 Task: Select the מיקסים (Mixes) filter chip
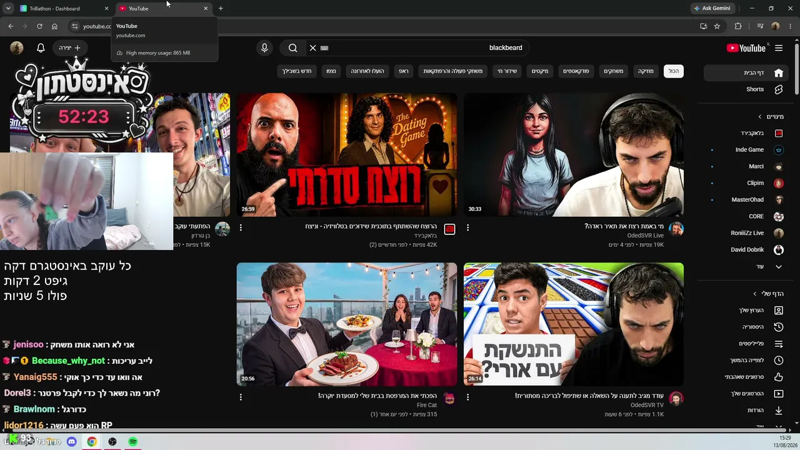point(540,71)
